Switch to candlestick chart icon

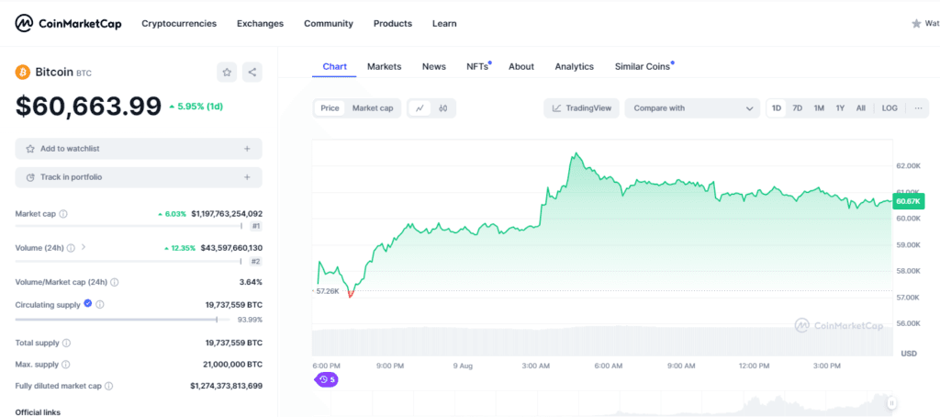coord(443,108)
